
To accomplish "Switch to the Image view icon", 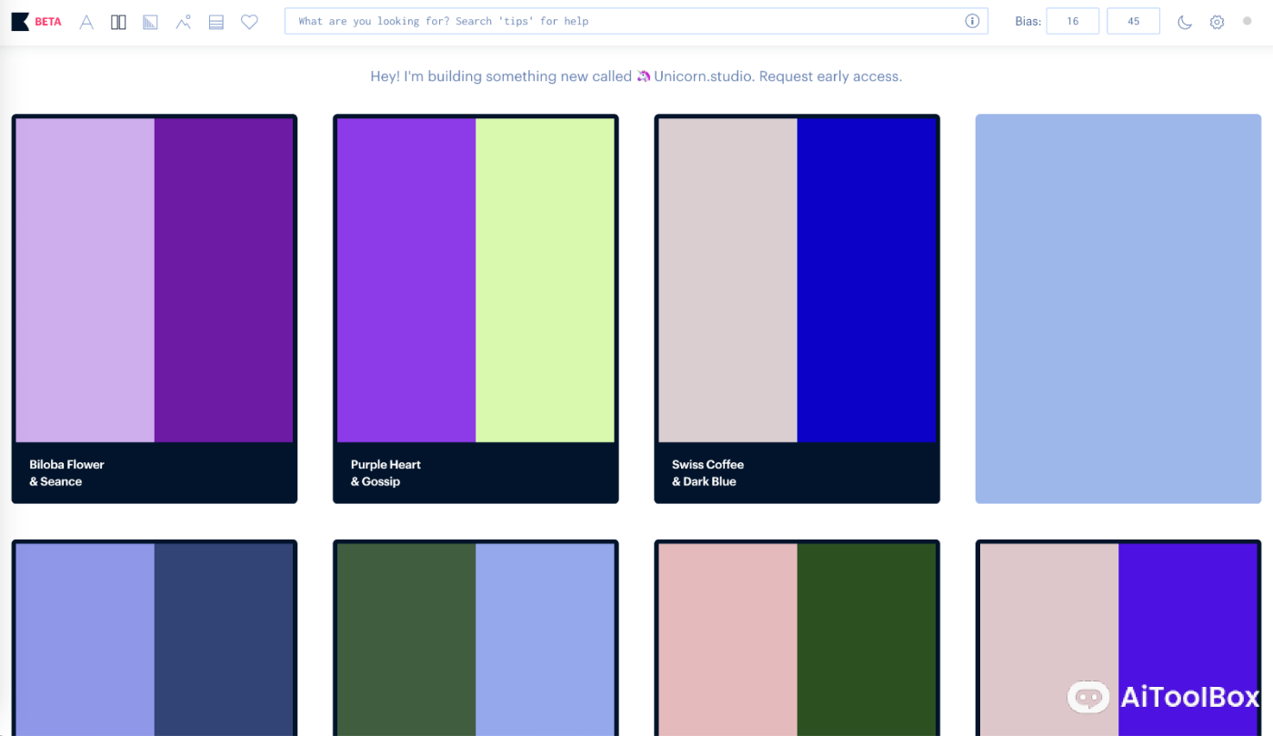I will pos(184,22).
